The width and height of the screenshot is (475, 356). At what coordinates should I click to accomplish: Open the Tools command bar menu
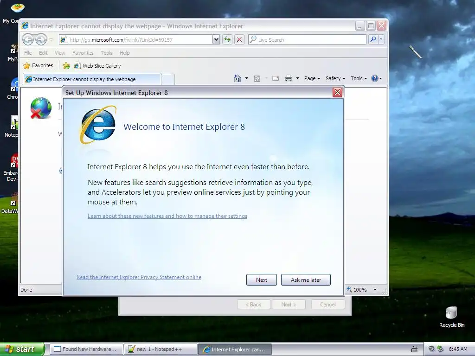pos(359,78)
